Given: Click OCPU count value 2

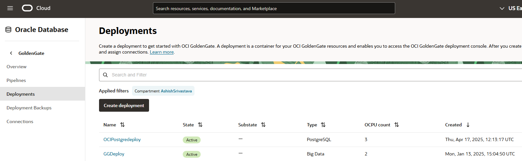Looking at the screenshot, I should (x=366, y=154).
